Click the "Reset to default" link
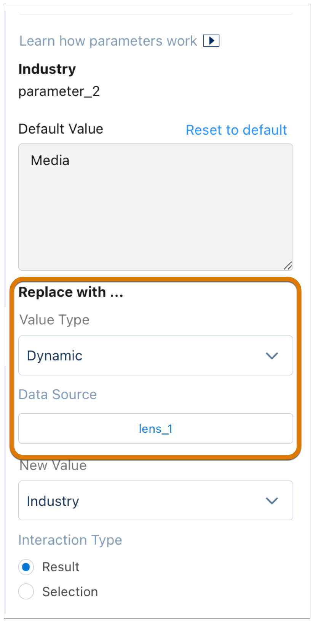313x623 pixels. (x=236, y=130)
